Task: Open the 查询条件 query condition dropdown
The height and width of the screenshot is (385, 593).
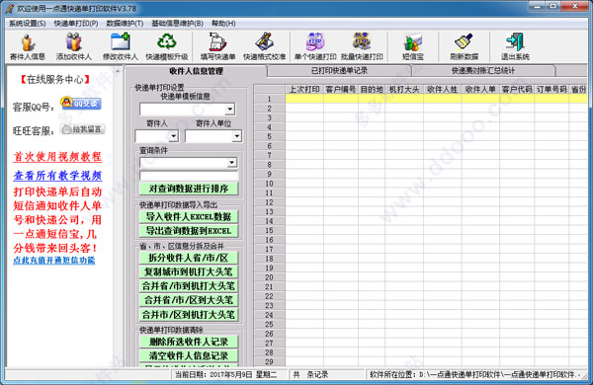Action: point(232,163)
